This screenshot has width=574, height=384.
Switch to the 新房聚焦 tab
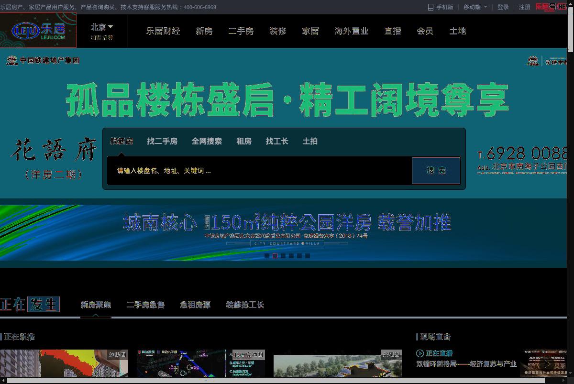96,305
